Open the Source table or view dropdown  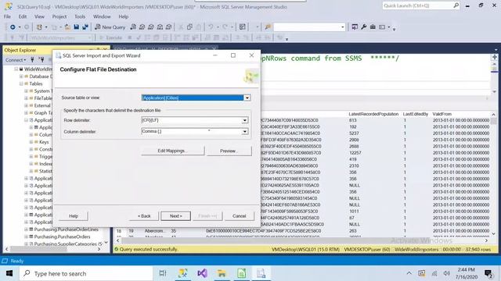coord(247,98)
